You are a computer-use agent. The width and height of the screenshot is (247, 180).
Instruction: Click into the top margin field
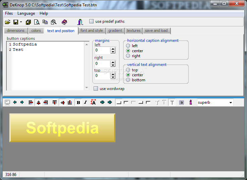point(102,76)
